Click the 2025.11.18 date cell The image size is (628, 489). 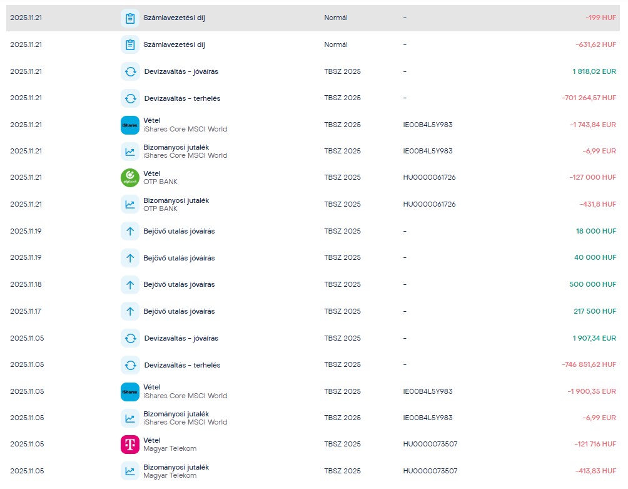click(26, 285)
